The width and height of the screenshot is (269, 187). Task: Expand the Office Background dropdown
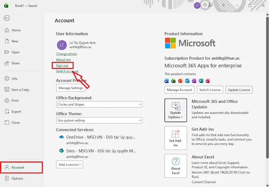[99, 104]
